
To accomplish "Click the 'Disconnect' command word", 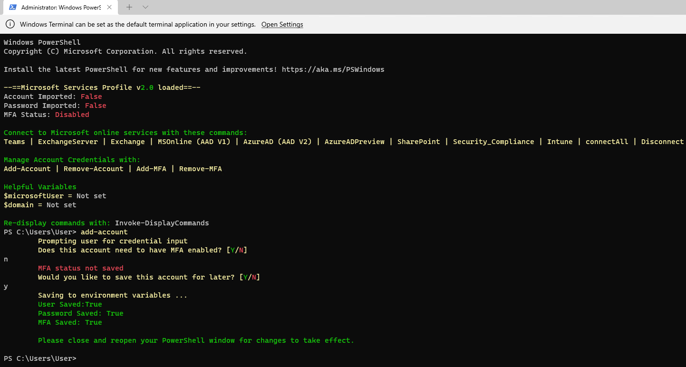I will 663,142.
